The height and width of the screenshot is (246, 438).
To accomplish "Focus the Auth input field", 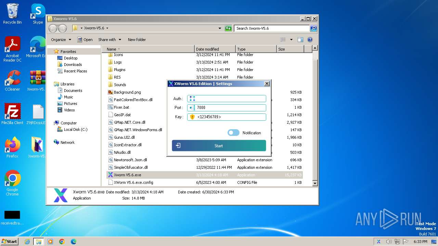I will click(x=227, y=98).
